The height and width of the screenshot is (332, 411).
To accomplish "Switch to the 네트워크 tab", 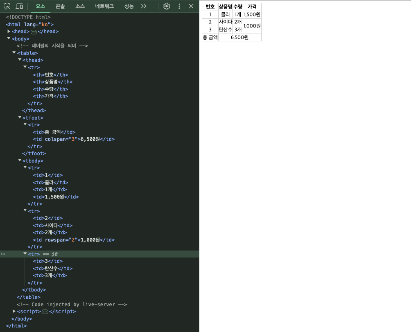I will (x=104, y=6).
